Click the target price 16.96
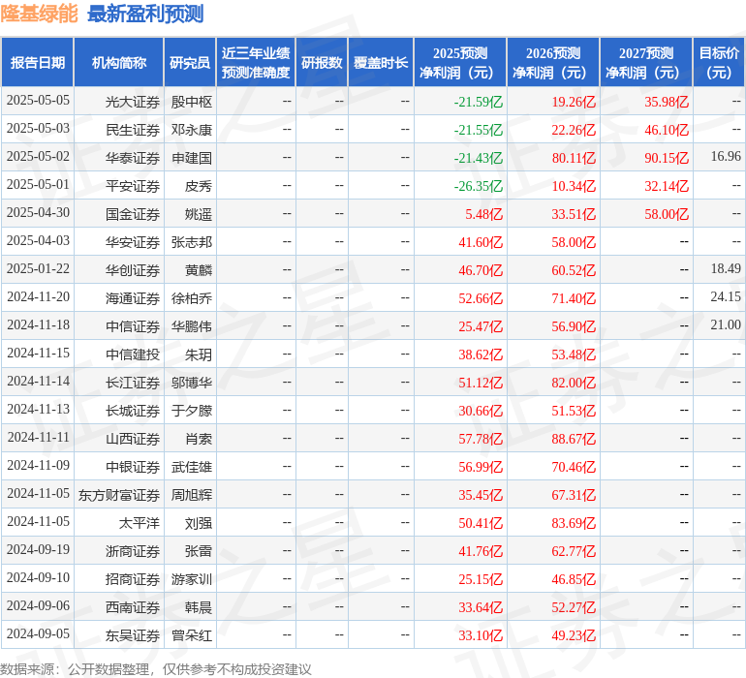 726,156
